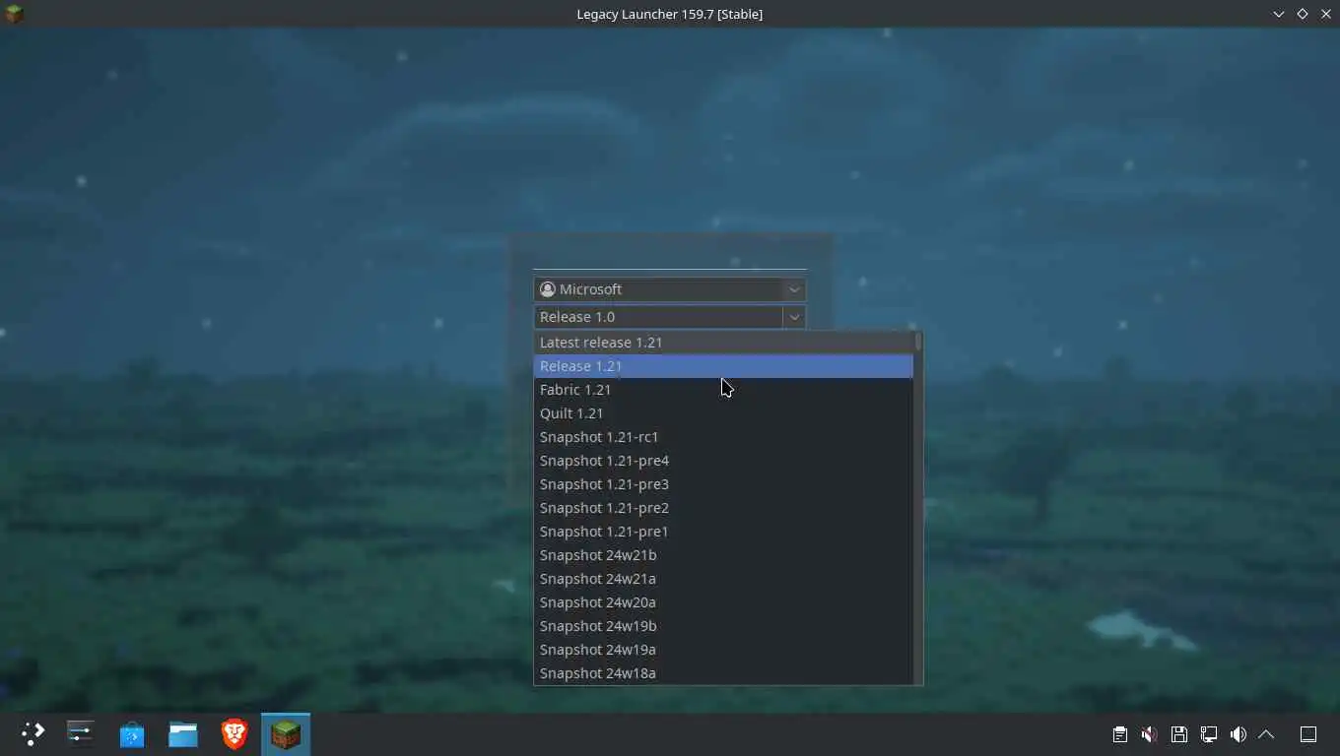1340x756 pixels.
Task: Choose Release 1.21 from the list
Action: [x=723, y=366]
